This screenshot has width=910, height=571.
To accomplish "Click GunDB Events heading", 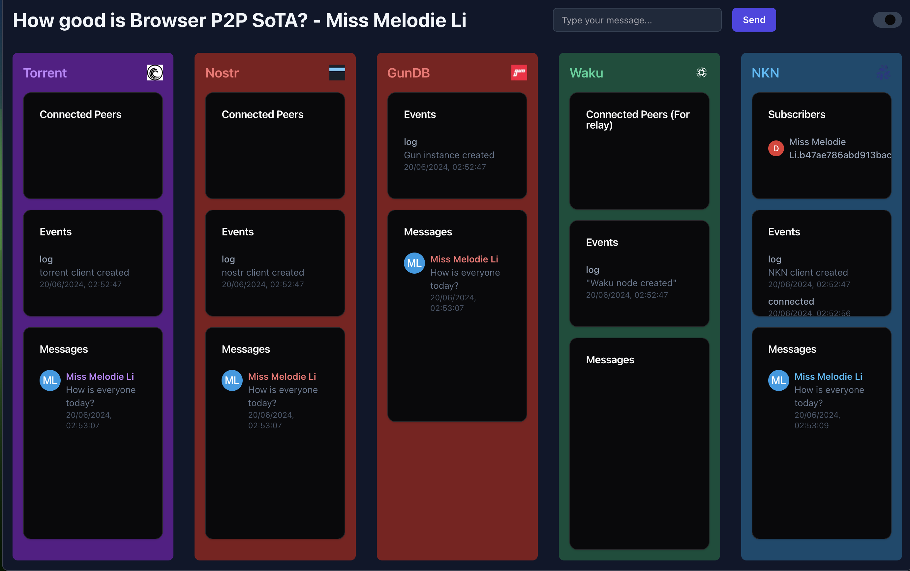I will click(419, 114).
